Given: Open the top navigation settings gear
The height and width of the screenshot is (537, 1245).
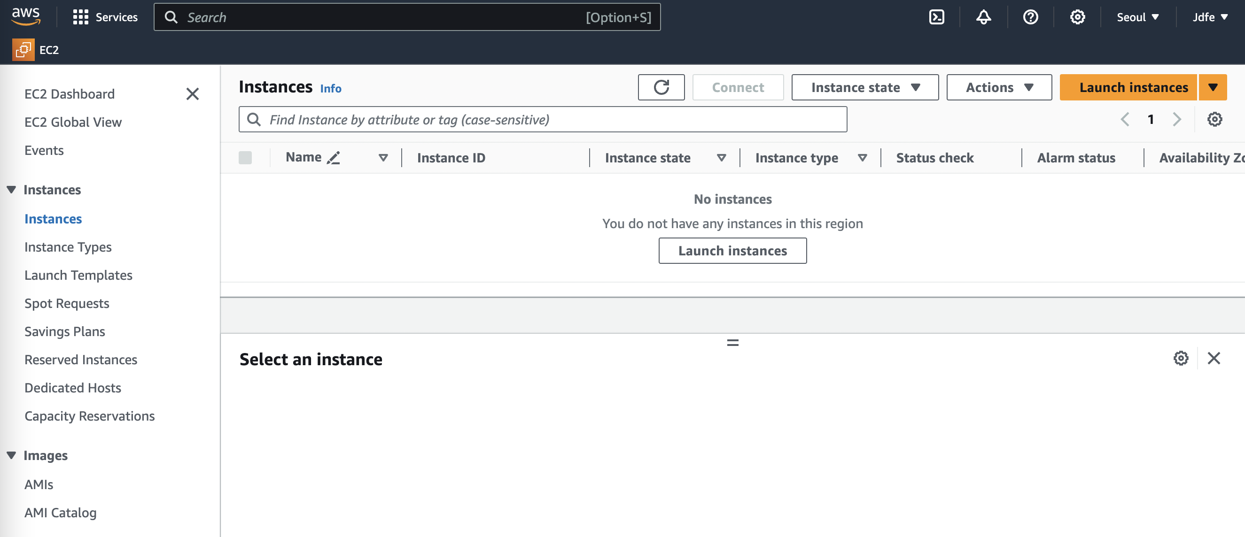Looking at the screenshot, I should (x=1077, y=17).
